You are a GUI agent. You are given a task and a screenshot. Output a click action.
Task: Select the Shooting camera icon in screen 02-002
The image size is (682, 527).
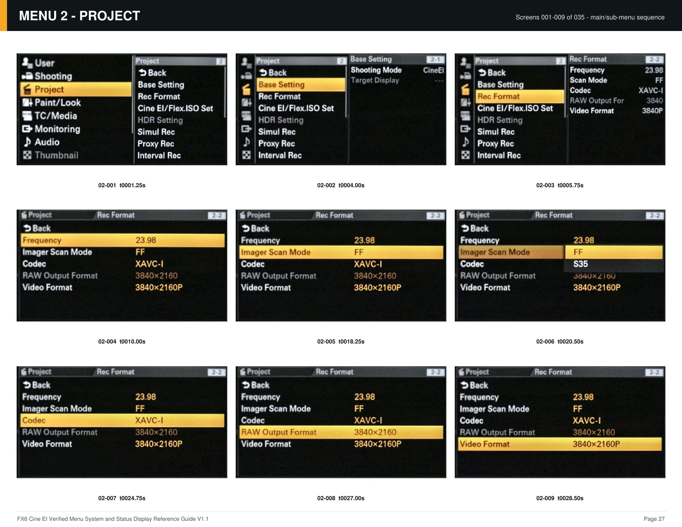[x=246, y=76]
